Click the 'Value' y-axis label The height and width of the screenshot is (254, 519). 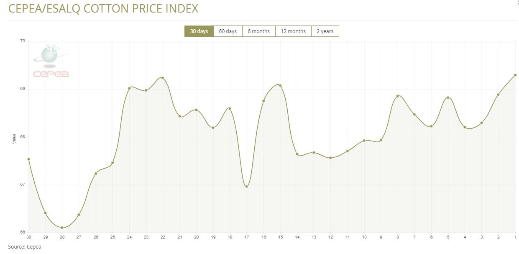coord(14,139)
